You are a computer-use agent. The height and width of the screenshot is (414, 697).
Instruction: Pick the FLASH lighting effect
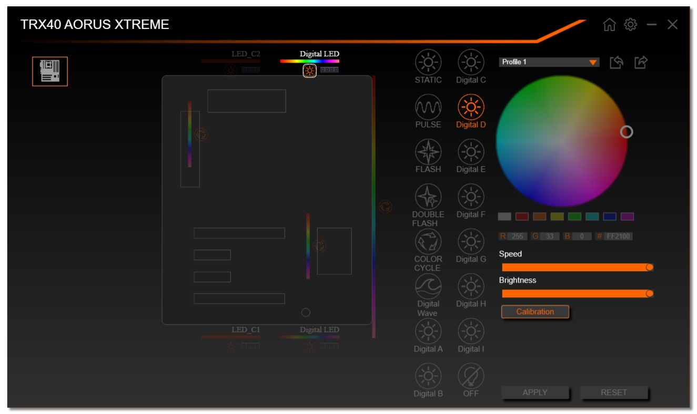[428, 152]
